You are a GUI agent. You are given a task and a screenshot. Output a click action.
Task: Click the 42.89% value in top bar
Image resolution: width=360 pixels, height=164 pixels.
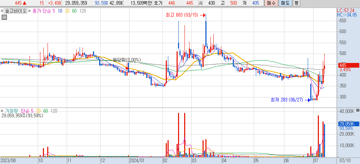(116, 3)
